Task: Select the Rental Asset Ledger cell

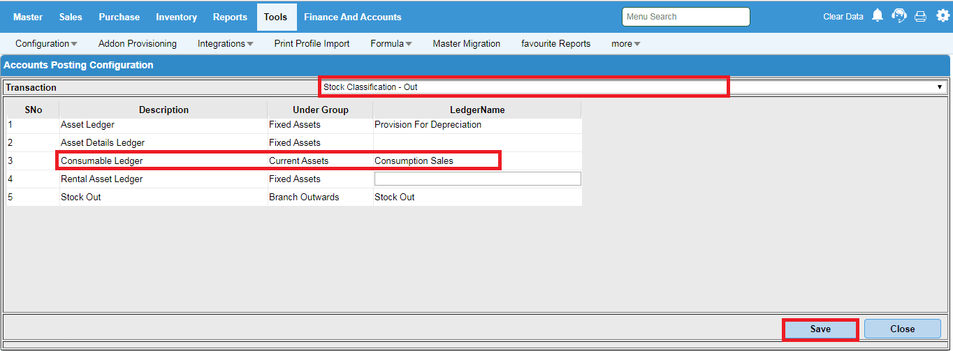Action: pos(163,179)
